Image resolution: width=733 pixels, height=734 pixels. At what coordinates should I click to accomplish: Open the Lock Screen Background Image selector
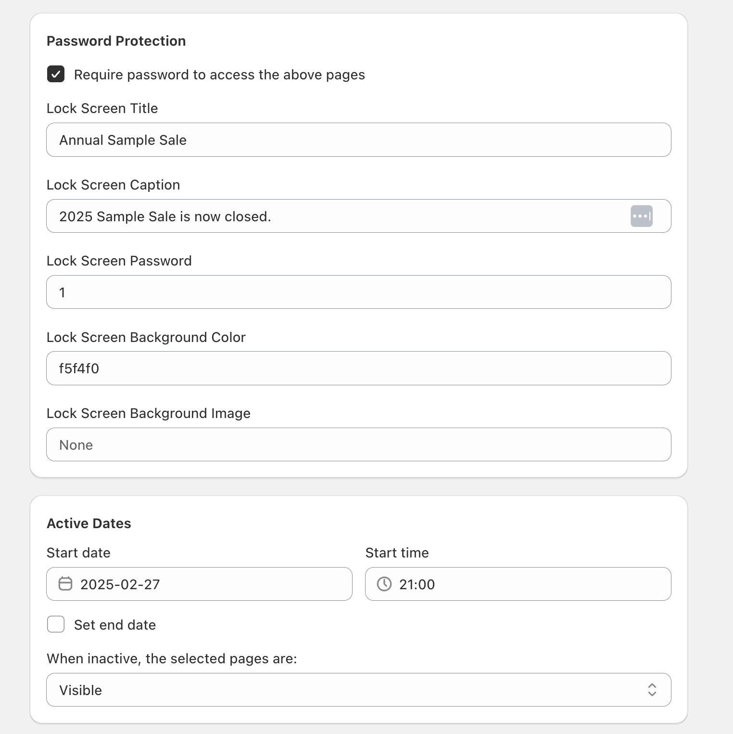[x=358, y=444]
